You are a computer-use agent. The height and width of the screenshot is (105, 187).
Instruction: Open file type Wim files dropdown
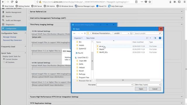pyautogui.click(x=148, y=85)
